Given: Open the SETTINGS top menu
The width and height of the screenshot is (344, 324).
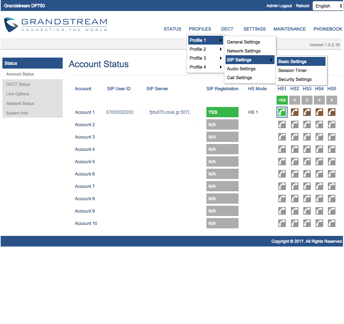Looking at the screenshot, I should coord(254,29).
